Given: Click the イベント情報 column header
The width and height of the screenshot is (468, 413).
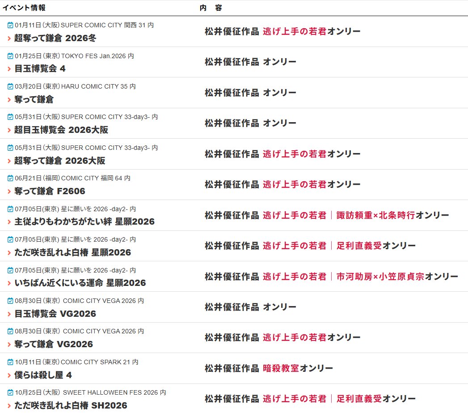Looking at the screenshot, I should point(24,8).
